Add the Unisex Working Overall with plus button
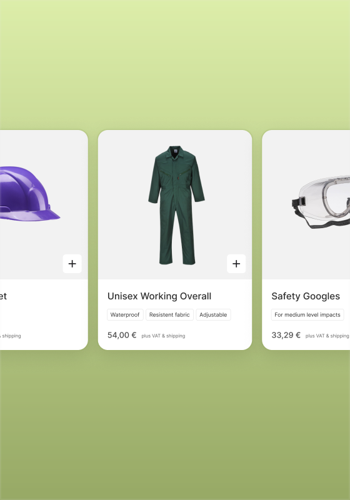Viewport: 350px width, 500px height. pyautogui.click(x=236, y=264)
